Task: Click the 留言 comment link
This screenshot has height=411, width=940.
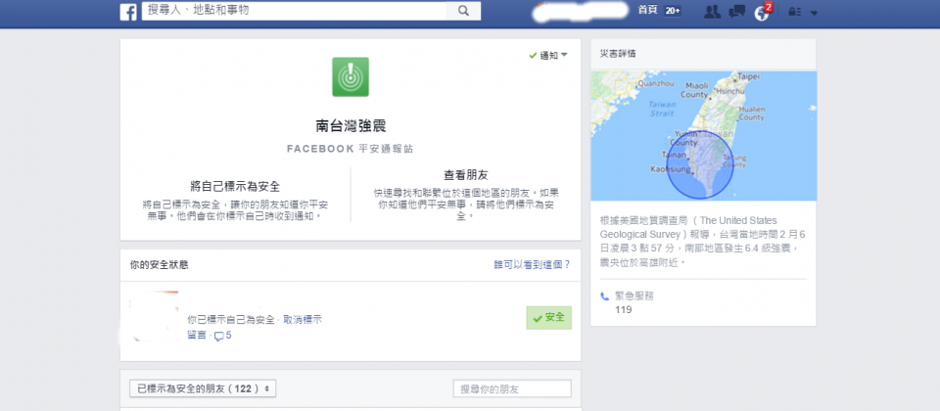Action: pyautogui.click(x=197, y=335)
